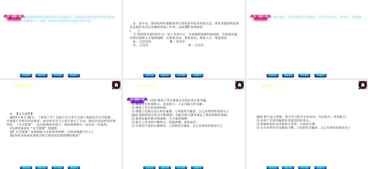Click 解析 text mentioning 排除①，选择B
The image size is (368, 169).
pos(316,17)
